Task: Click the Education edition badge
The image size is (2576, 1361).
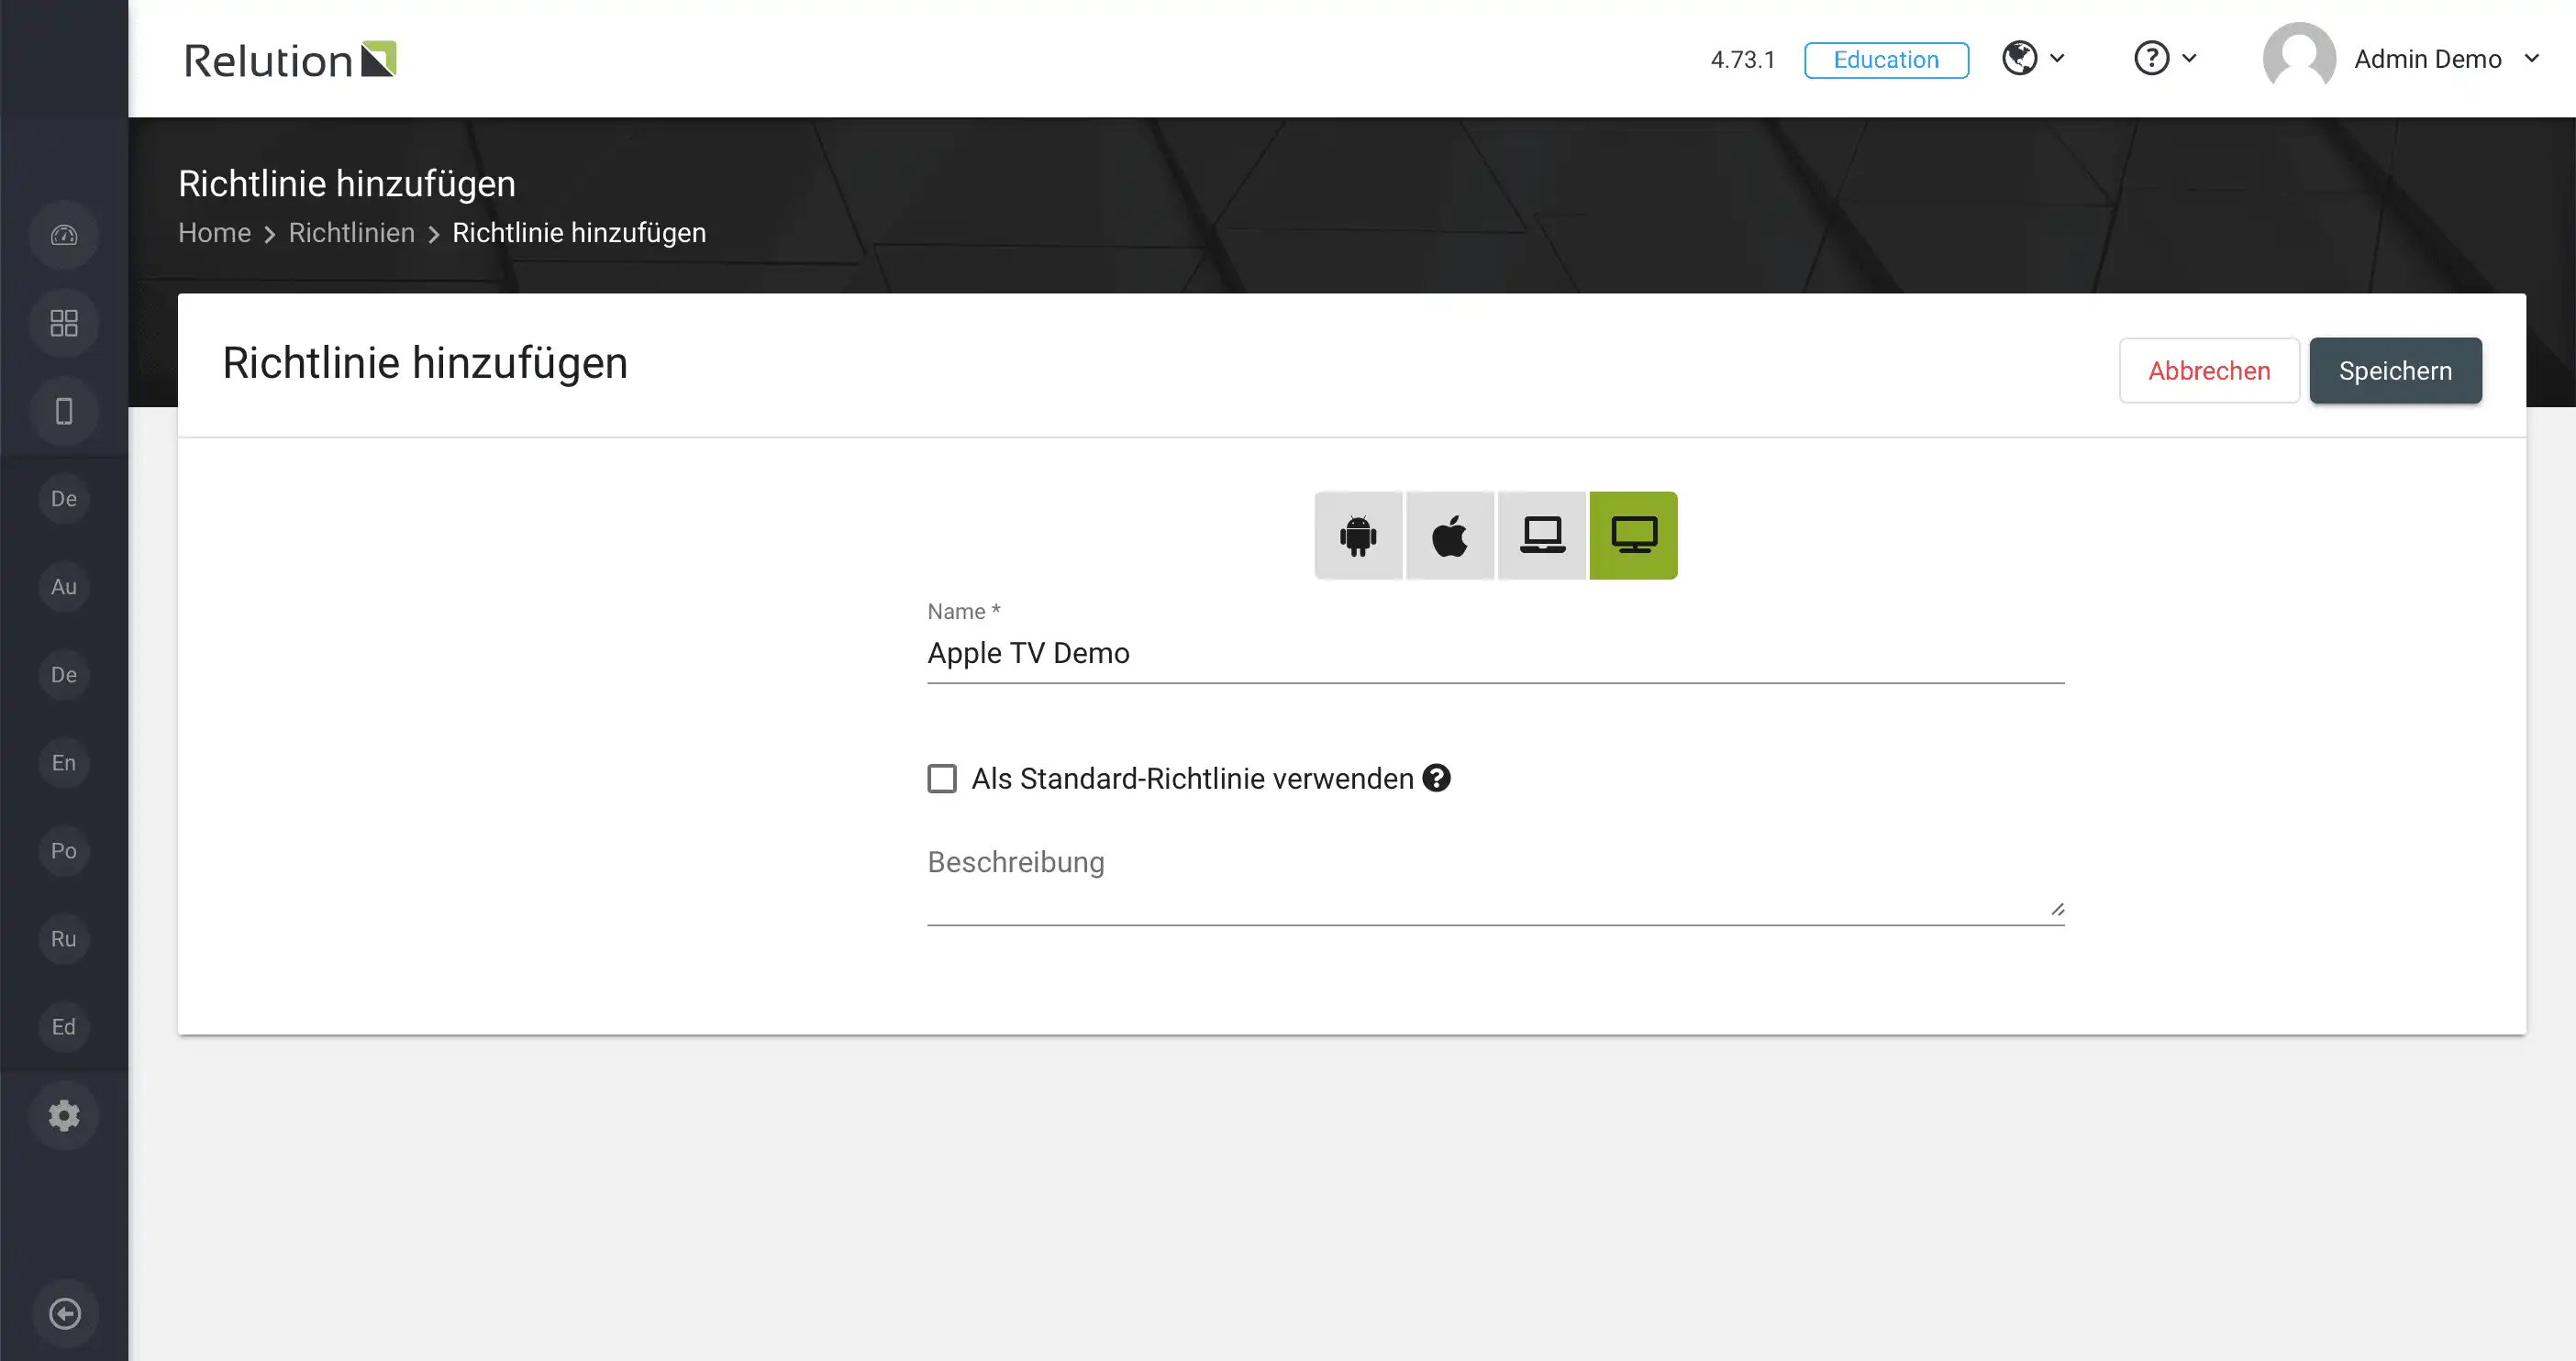Action: pos(1886,60)
